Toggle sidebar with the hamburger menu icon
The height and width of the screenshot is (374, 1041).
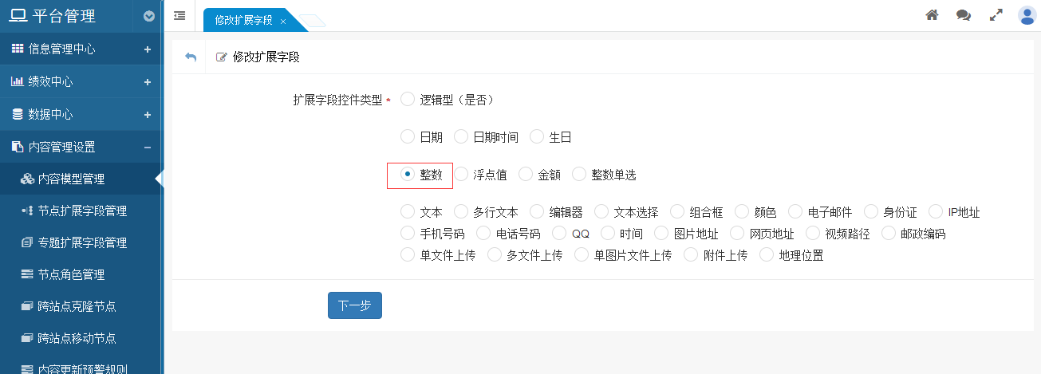(x=179, y=15)
